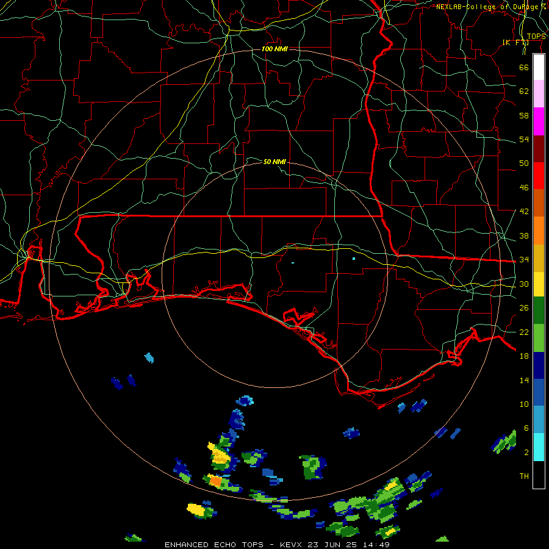This screenshot has height=549, width=549.
Task: Click the '18' legend value
Action: pos(524,356)
